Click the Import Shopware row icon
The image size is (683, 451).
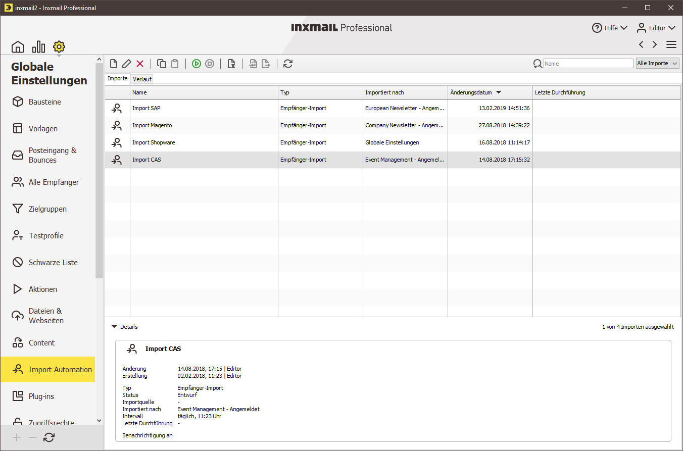(117, 142)
